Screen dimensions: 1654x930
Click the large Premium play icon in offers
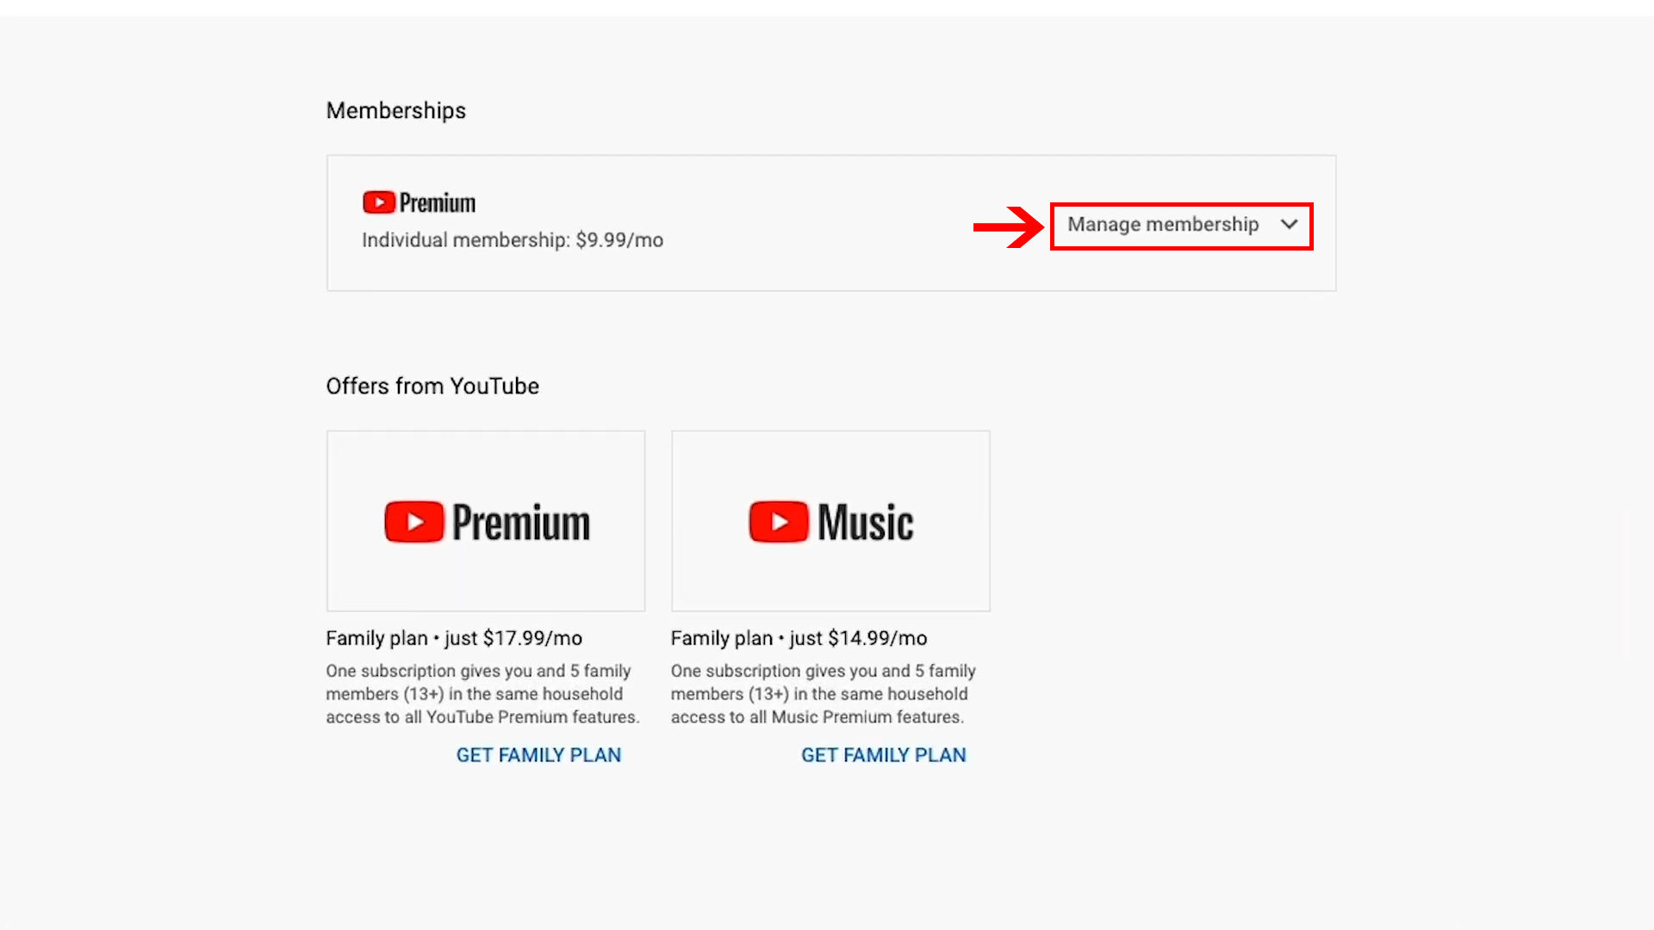pos(413,521)
